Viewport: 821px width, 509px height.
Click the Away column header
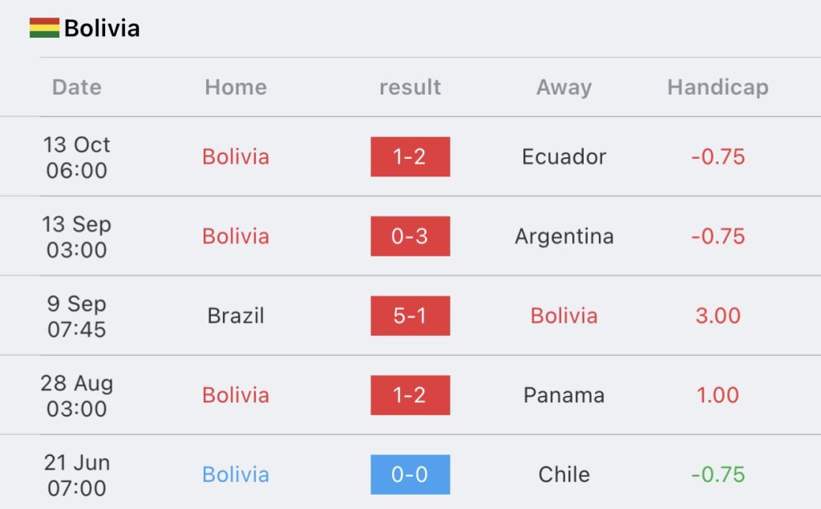(x=564, y=87)
